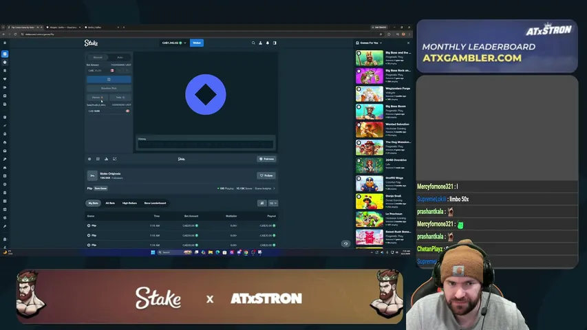The width and height of the screenshot is (587, 330).
Task: Click the browser address bar URL
Action: pos(40,34)
